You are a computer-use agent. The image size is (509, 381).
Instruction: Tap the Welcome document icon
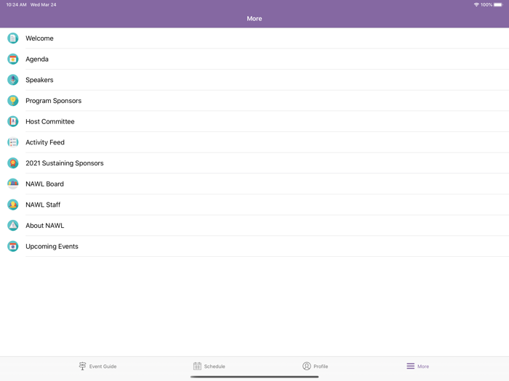click(12, 38)
